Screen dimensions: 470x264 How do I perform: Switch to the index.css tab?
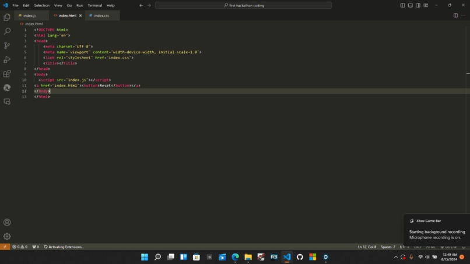coord(103,16)
